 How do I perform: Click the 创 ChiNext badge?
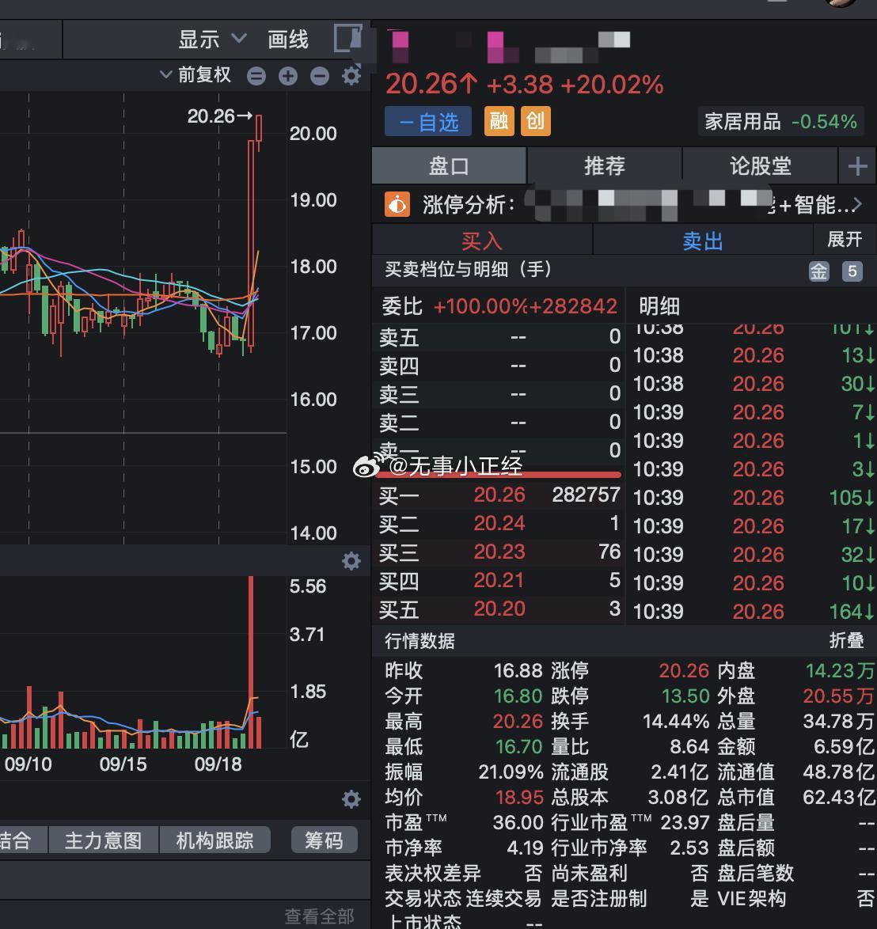tap(536, 121)
